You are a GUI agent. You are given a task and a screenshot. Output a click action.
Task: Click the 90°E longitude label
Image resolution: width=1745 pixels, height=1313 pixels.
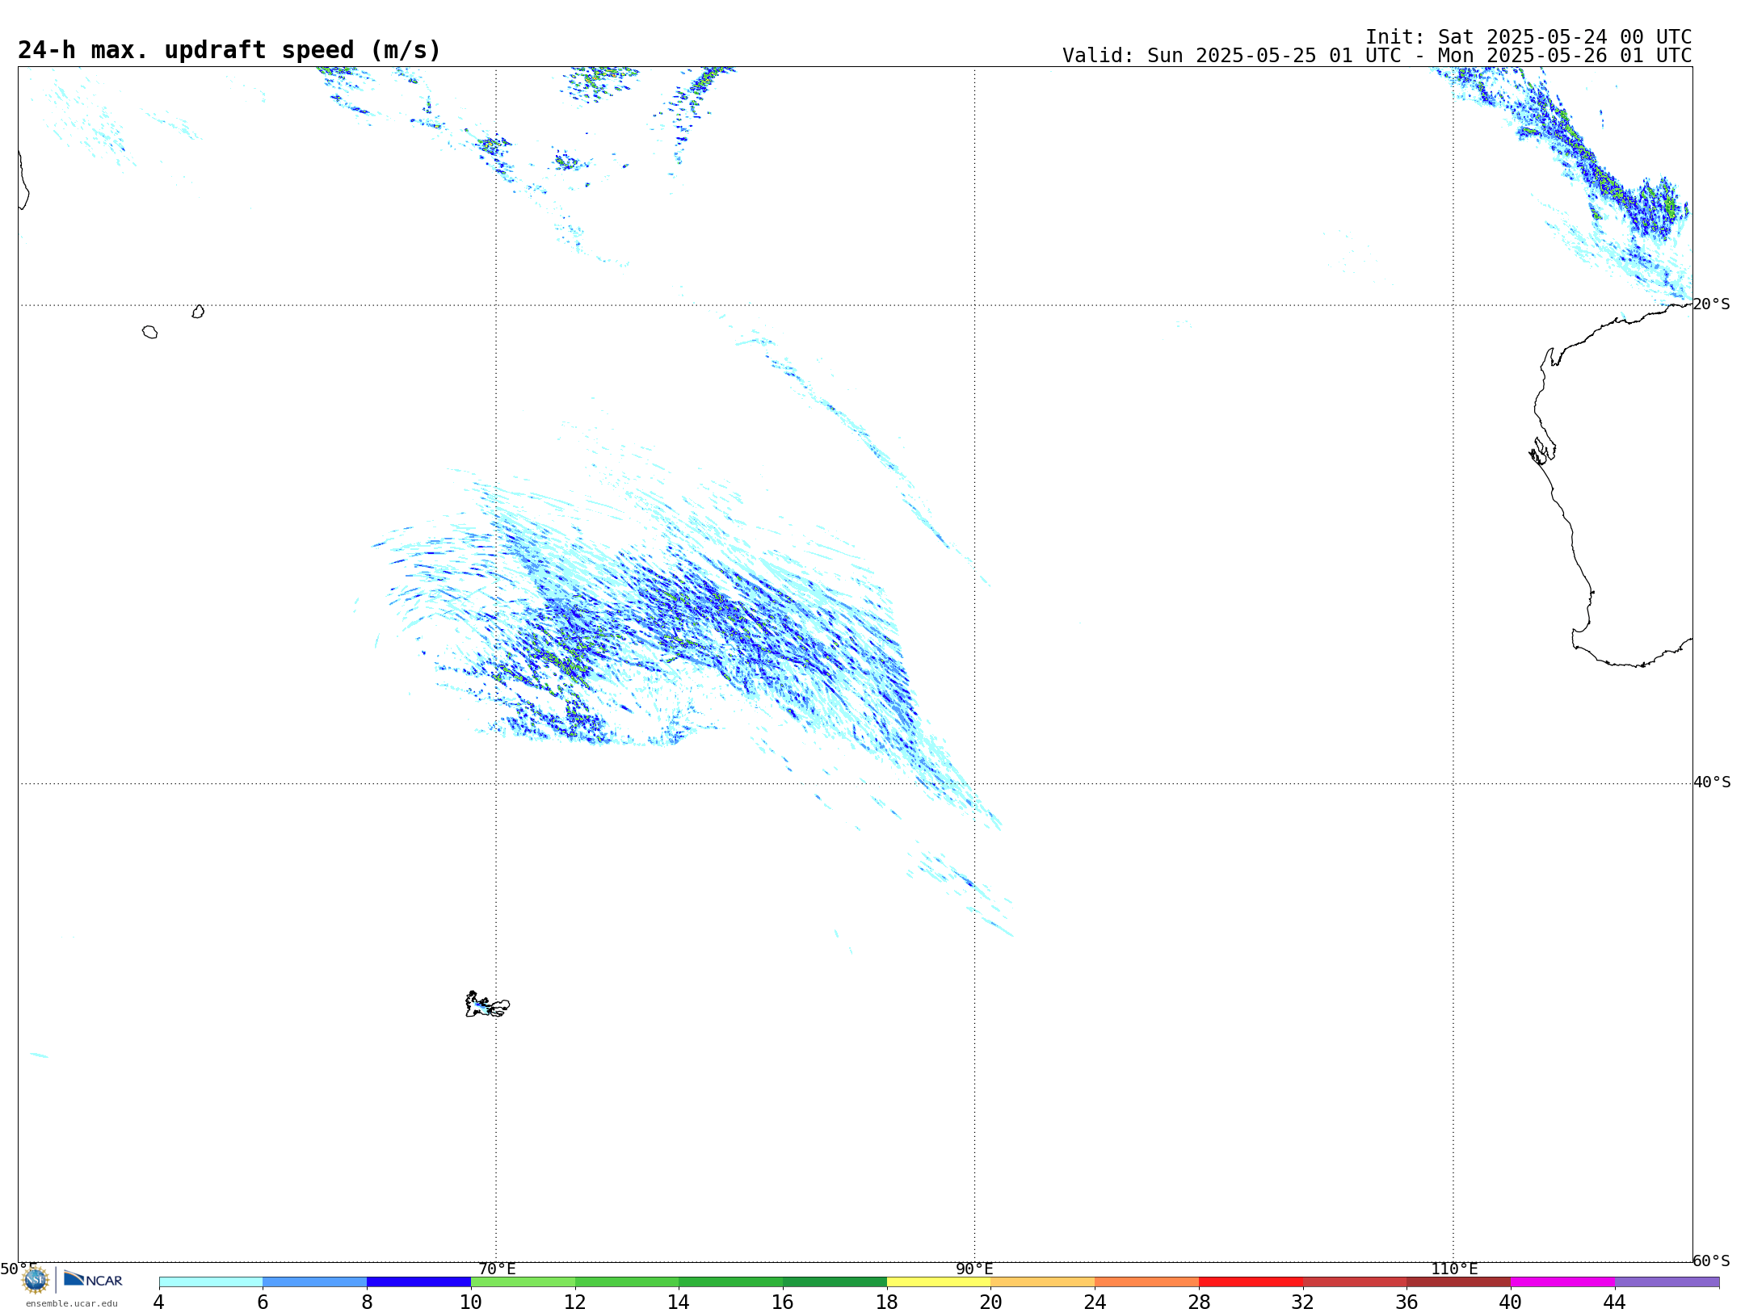pos(974,1269)
